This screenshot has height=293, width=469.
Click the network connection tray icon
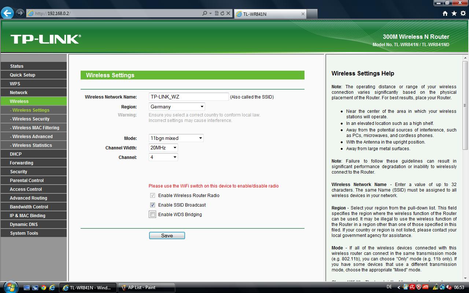pos(442,287)
